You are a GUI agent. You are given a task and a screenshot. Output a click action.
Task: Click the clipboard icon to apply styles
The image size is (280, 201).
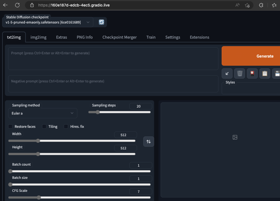tap(265, 74)
